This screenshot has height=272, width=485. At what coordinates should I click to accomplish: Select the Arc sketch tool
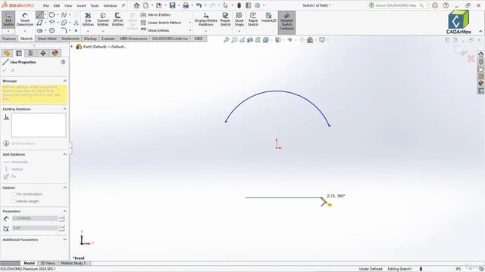click(52, 23)
